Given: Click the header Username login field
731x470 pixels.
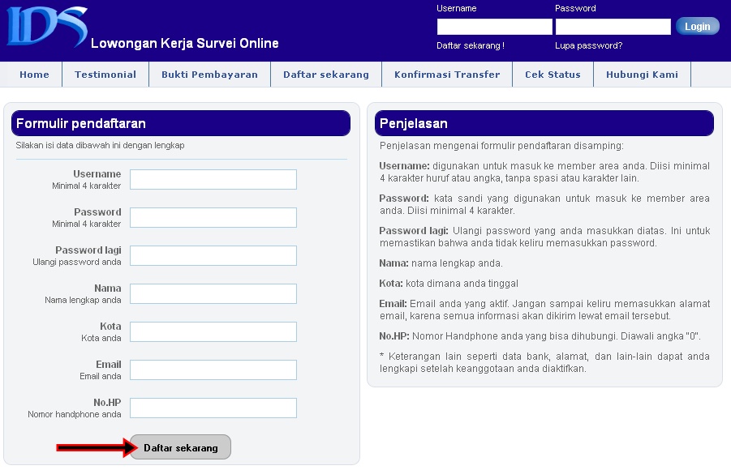Looking at the screenshot, I should [495, 27].
